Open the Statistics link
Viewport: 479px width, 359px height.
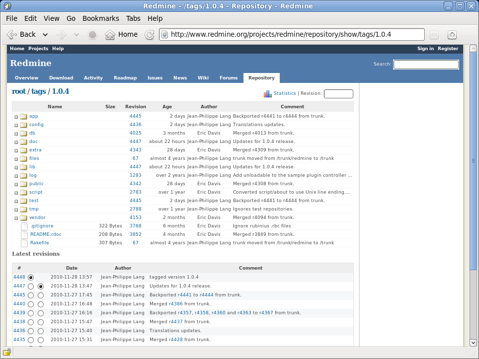(285, 93)
